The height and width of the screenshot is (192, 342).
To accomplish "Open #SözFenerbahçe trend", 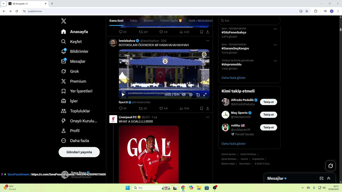I will (x=234, y=32).
